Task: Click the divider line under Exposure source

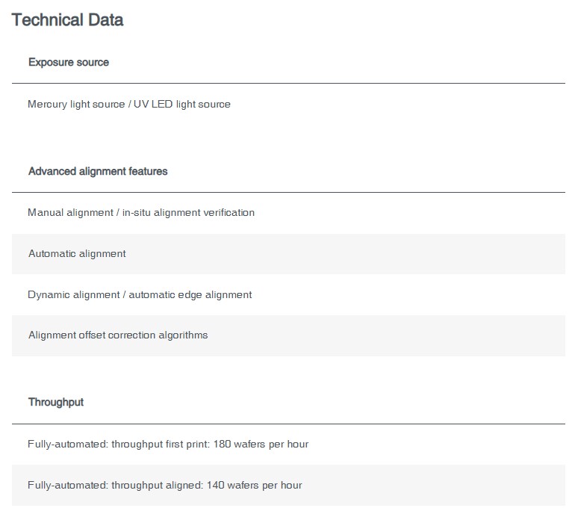Action: [x=288, y=83]
